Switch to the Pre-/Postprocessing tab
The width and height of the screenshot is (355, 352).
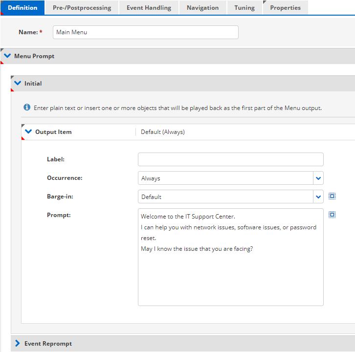82,8
